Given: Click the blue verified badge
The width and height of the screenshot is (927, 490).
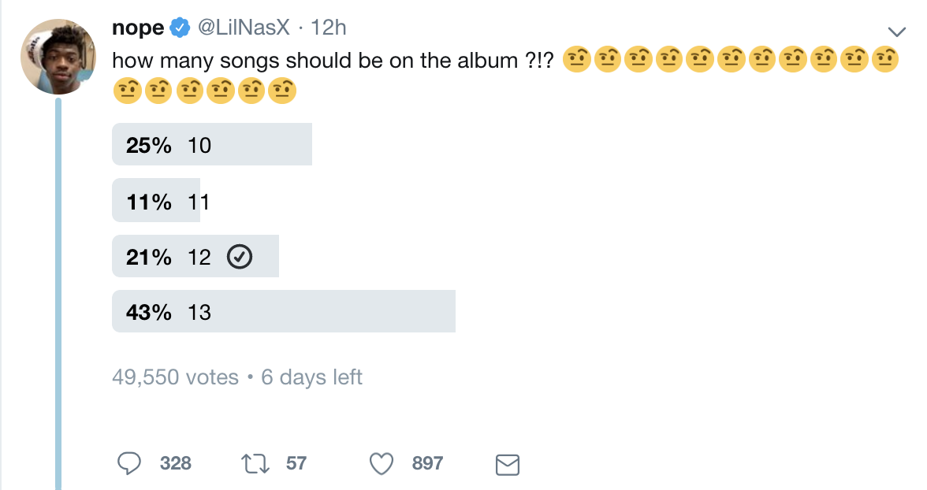Looking at the screenshot, I should [180, 28].
